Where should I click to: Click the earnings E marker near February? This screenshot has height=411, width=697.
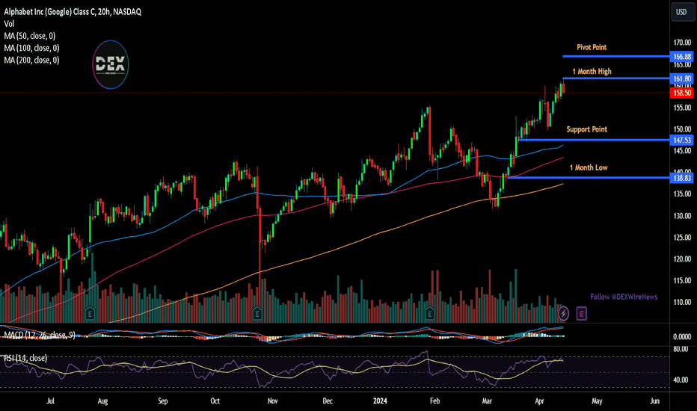(429, 314)
